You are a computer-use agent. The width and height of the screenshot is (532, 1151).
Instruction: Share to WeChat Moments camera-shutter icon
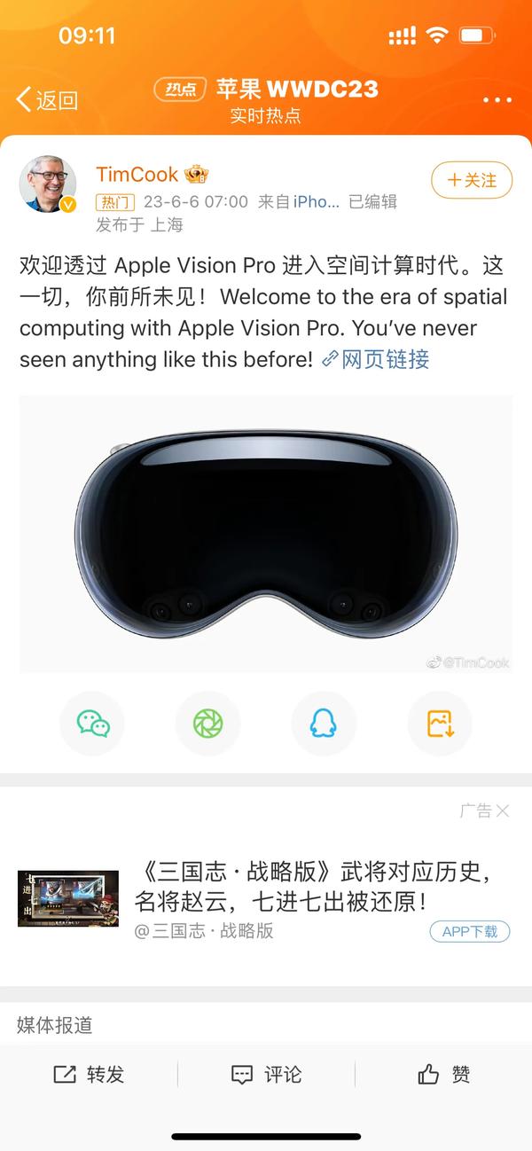tap(208, 724)
